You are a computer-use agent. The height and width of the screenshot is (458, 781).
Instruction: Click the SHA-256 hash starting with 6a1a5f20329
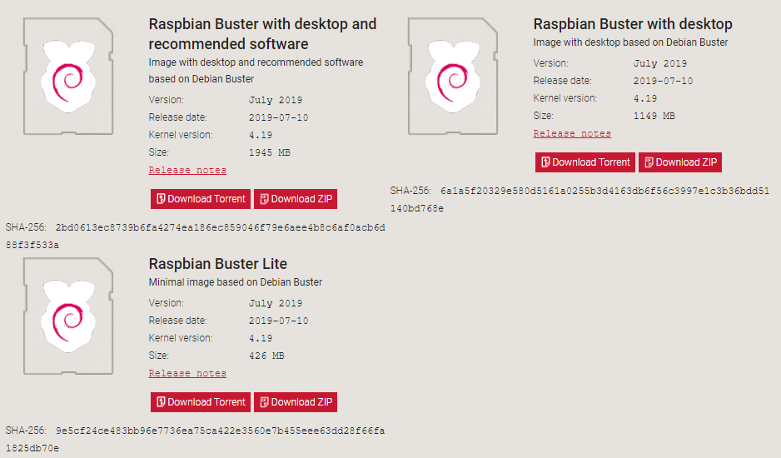[580, 199]
